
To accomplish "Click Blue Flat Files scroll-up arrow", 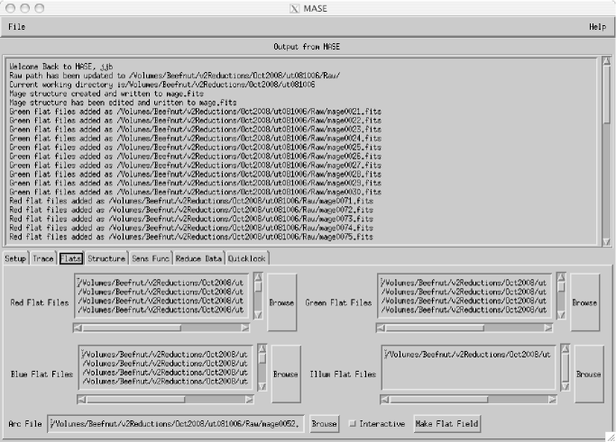I will 262,348.
